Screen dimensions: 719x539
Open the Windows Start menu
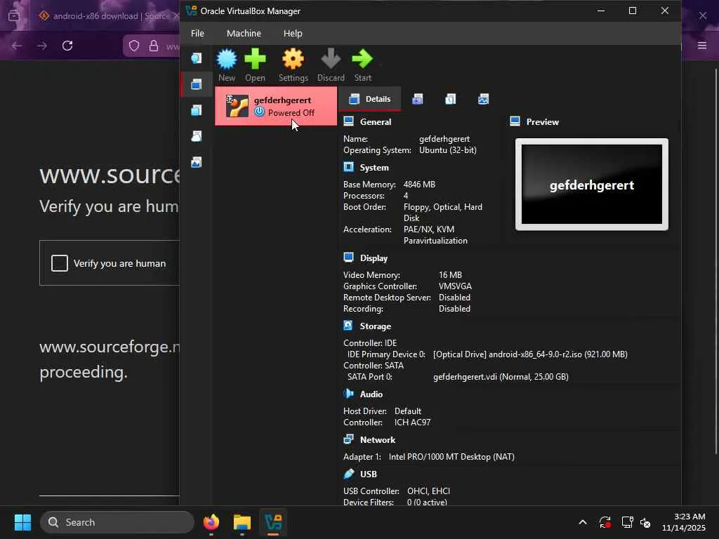tap(22, 522)
